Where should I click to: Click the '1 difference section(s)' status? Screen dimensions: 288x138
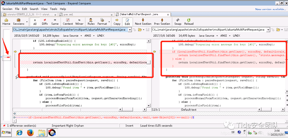coord(22,126)
